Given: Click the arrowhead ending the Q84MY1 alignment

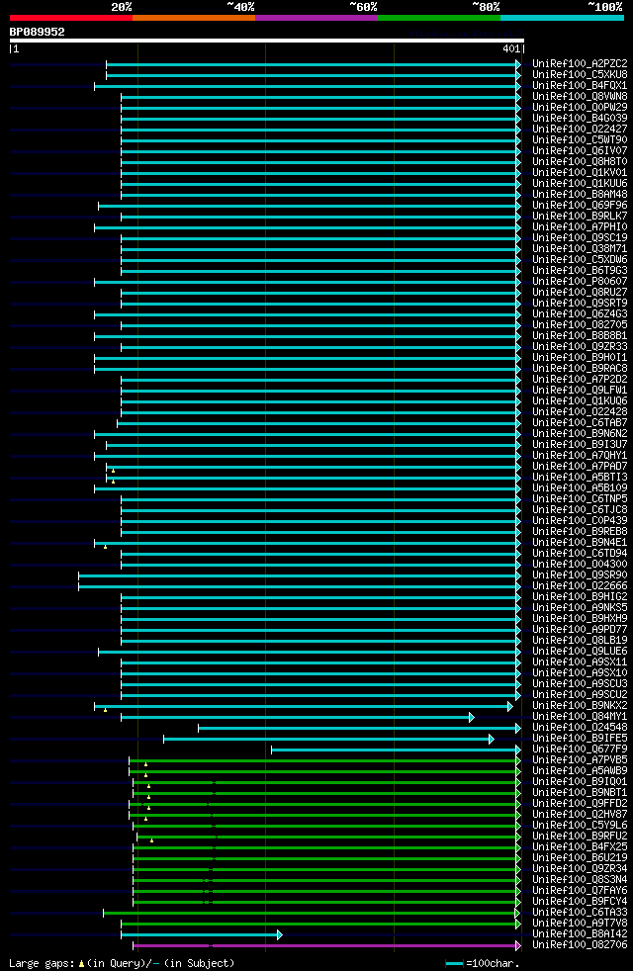Looking at the screenshot, I should click(x=472, y=717).
